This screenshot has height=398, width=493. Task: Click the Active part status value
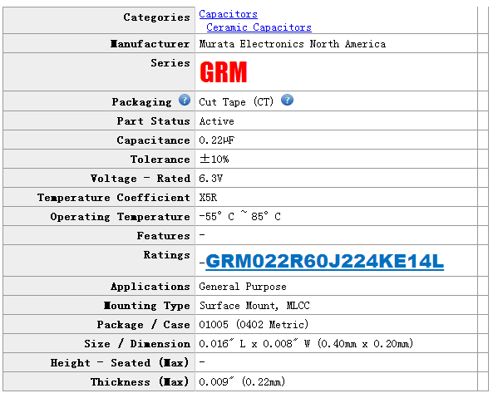point(217,121)
